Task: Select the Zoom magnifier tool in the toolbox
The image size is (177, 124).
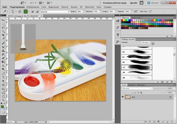Action: tap(3, 100)
